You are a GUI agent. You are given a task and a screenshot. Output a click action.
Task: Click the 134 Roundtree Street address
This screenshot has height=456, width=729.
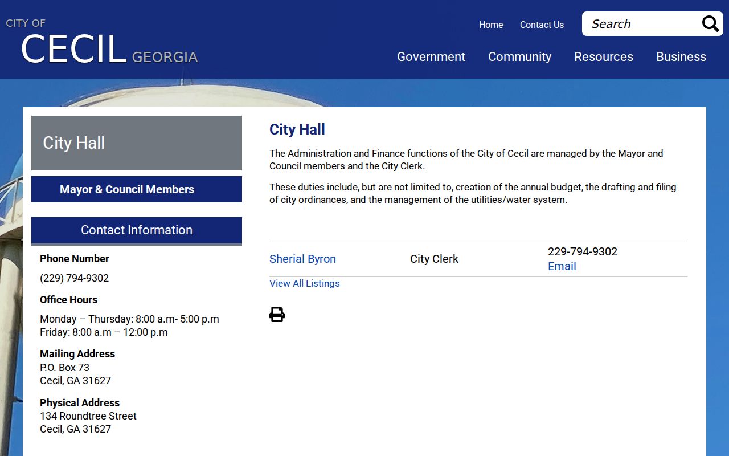tap(88, 416)
